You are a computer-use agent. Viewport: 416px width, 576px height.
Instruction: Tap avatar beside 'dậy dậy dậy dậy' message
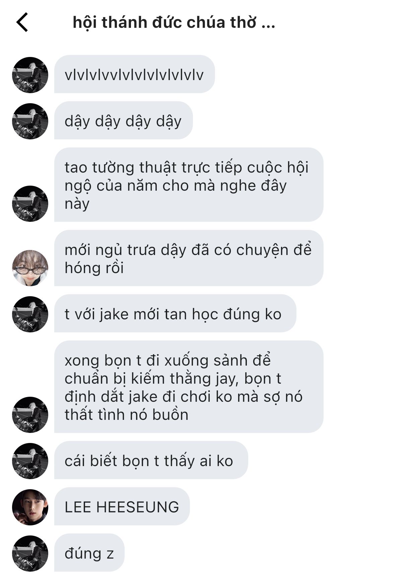pos(30,121)
